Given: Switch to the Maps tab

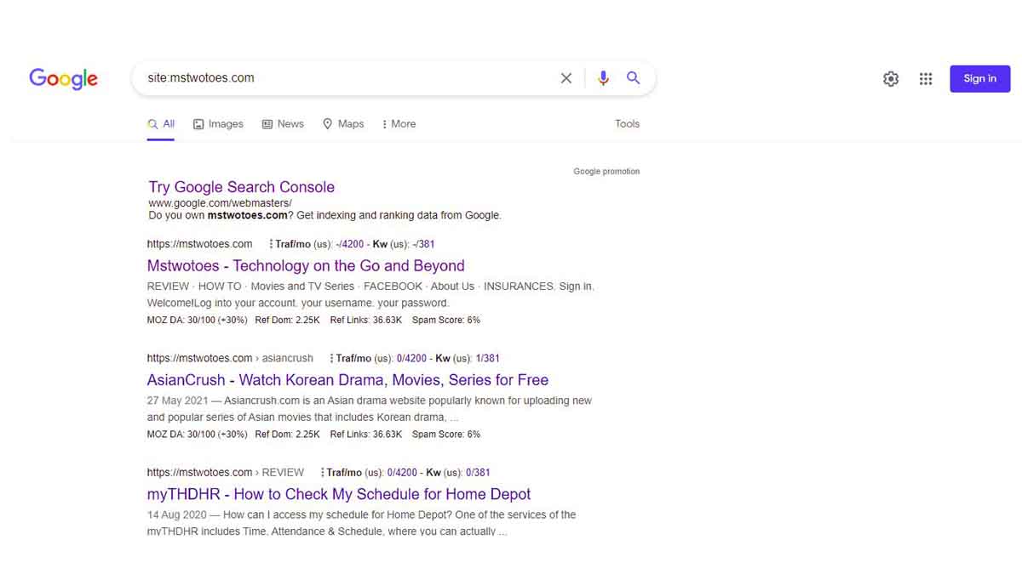Looking at the screenshot, I should (343, 124).
